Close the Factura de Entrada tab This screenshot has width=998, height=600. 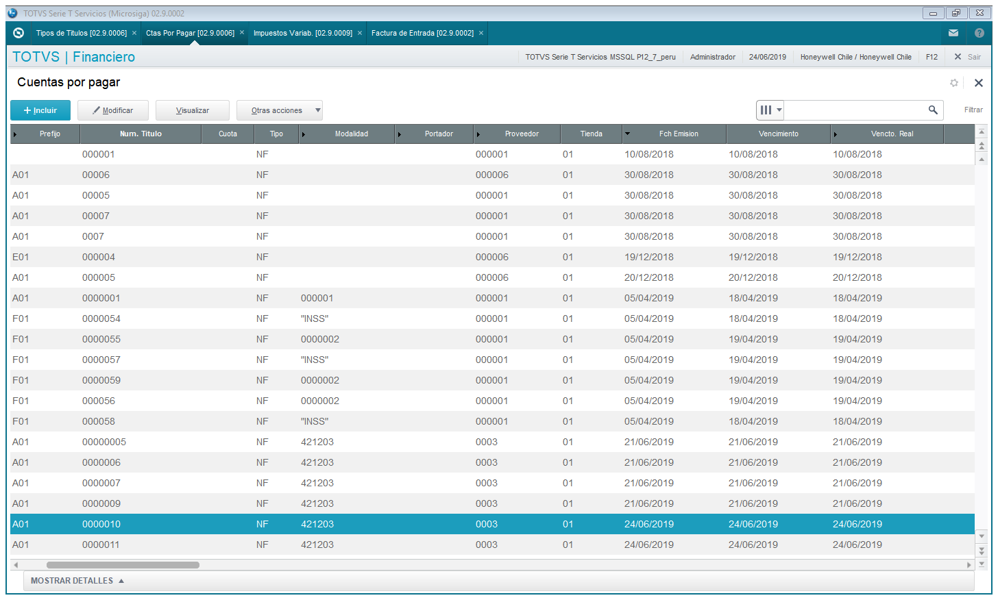click(481, 33)
